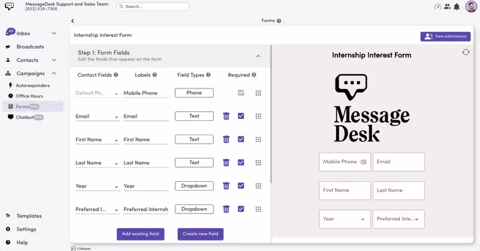Open the Year dropdown in form preview
480x251 pixels.
coord(345,219)
